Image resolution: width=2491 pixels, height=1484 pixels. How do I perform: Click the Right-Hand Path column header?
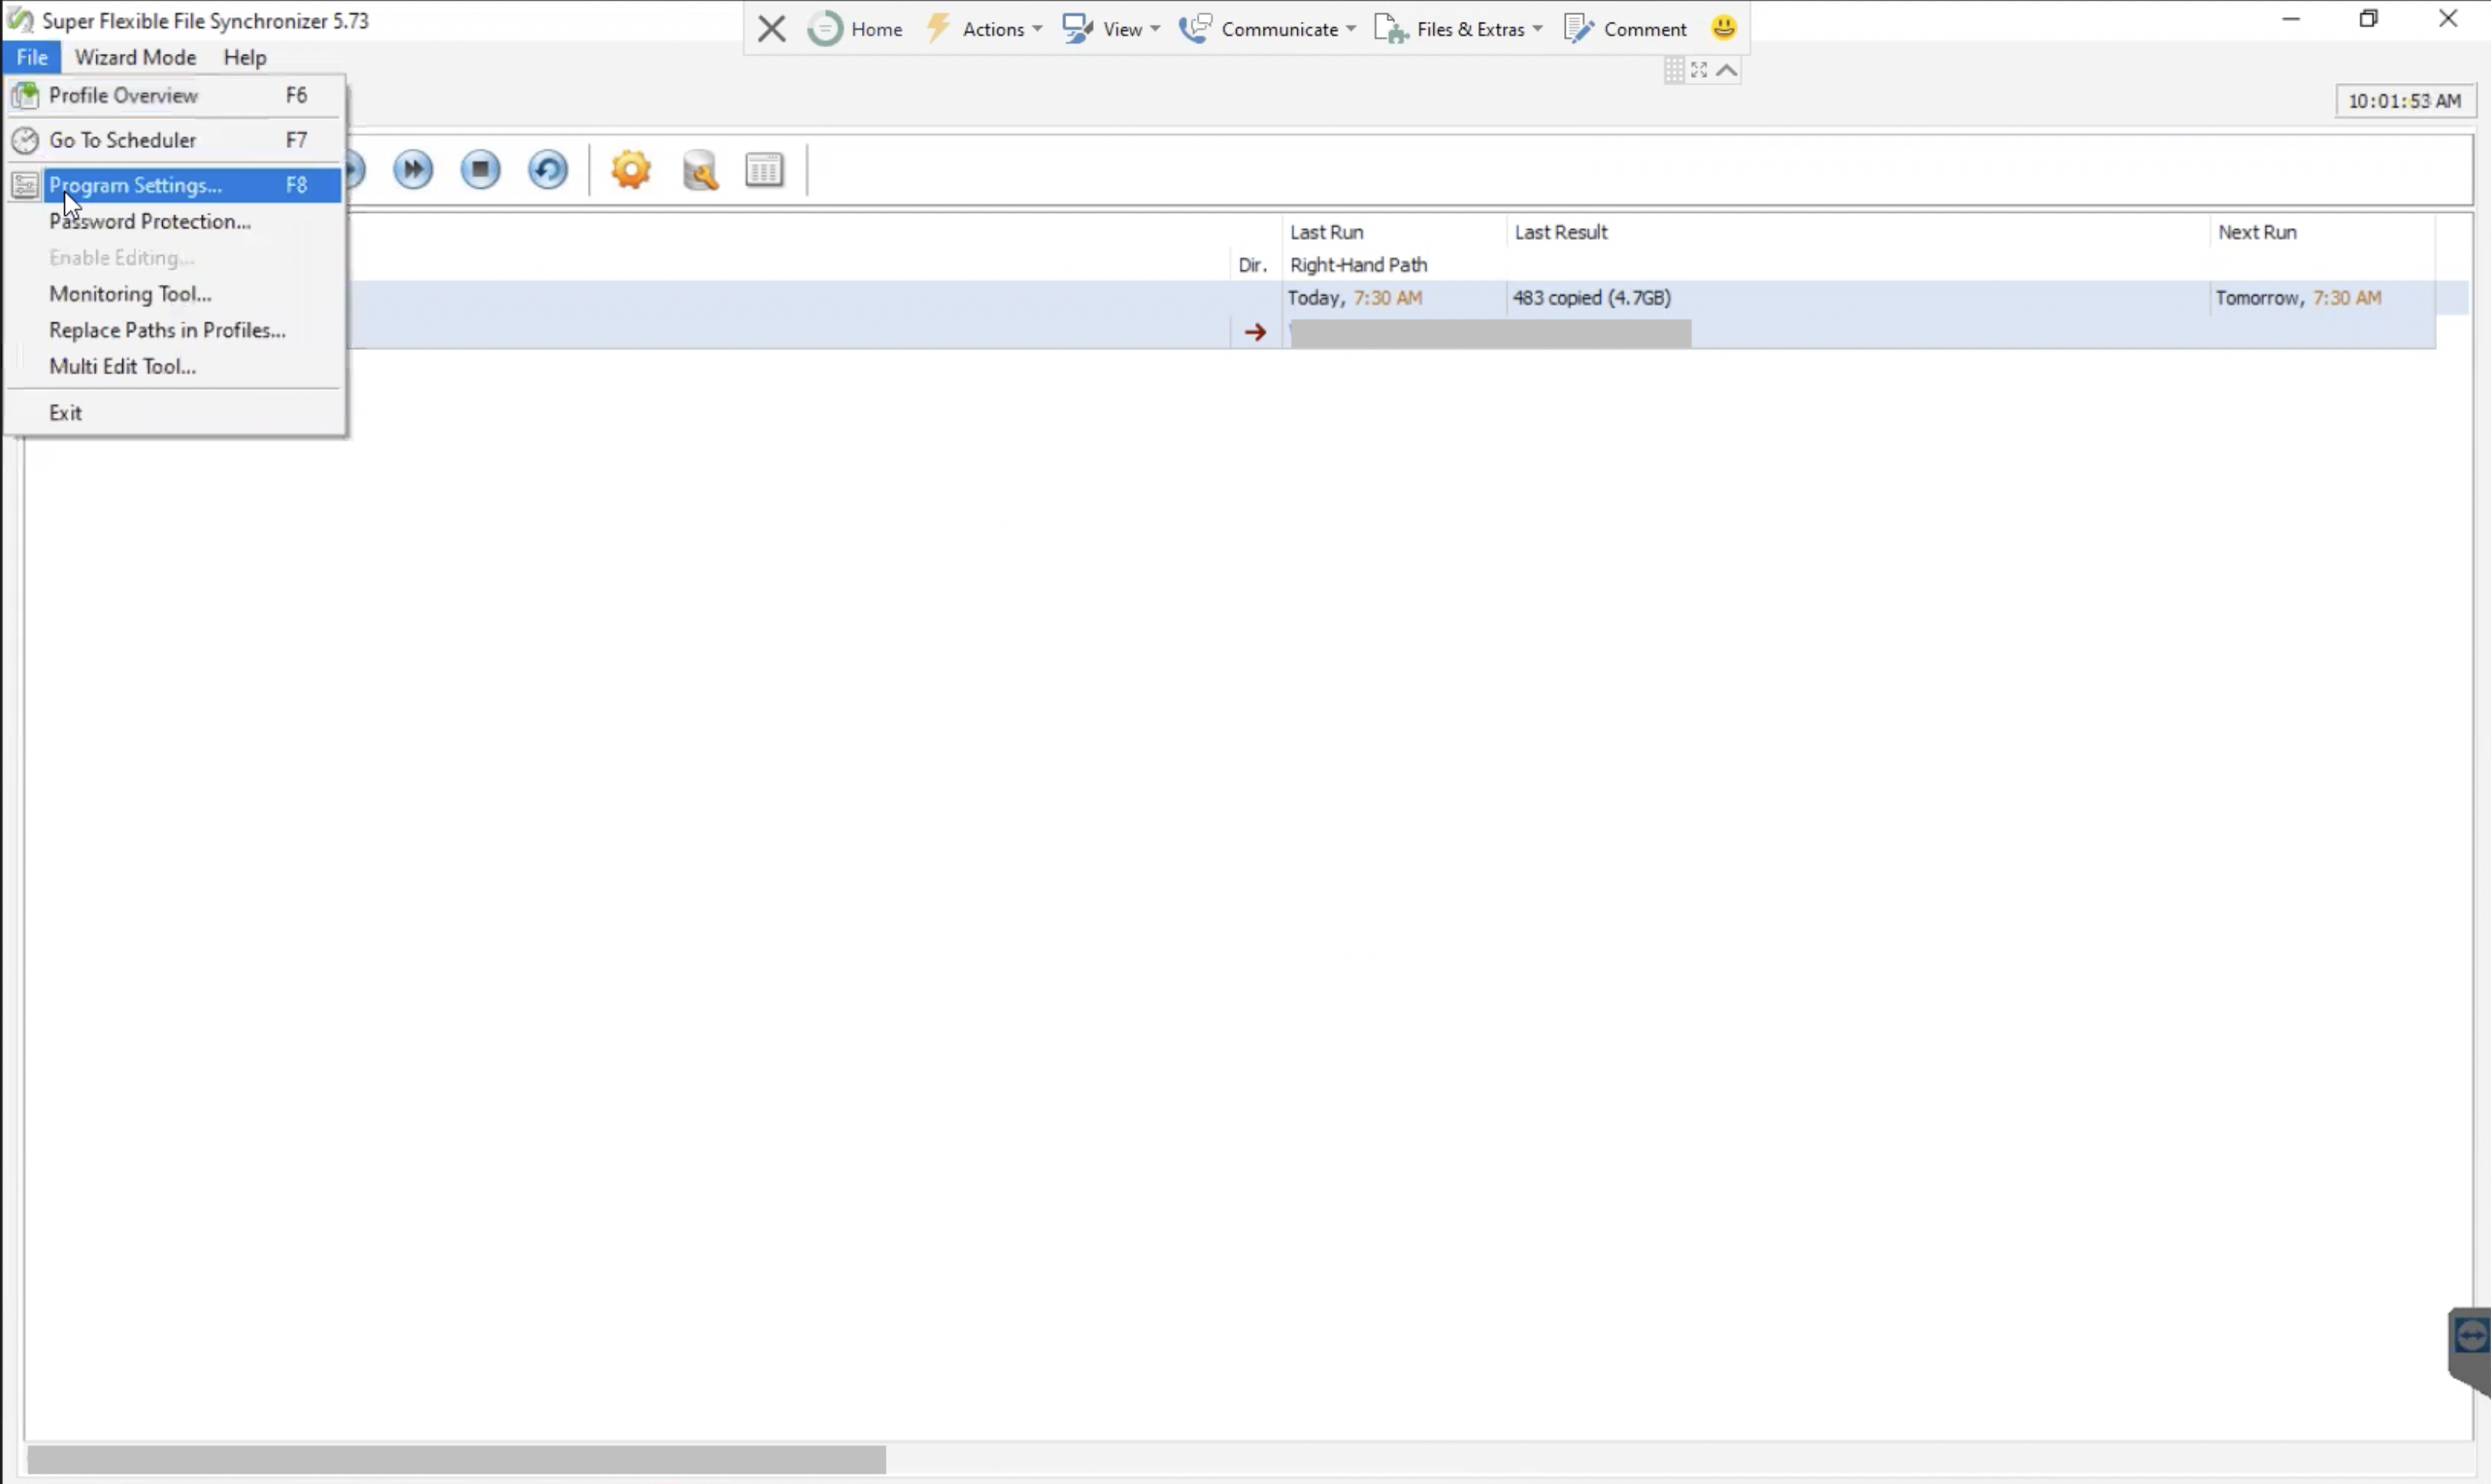pyautogui.click(x=1358, y=265)
